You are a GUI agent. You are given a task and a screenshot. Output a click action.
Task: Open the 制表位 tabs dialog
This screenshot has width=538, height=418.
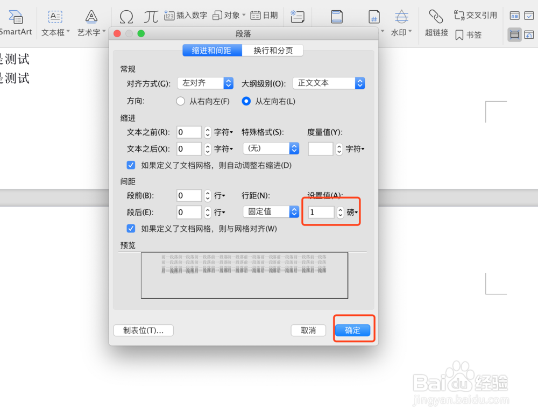click(143, 330)
